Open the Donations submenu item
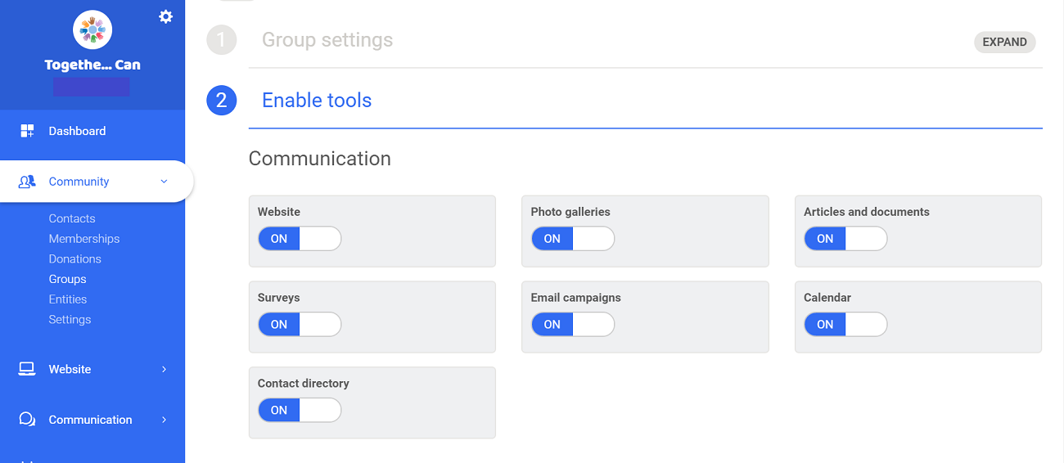 tap(74, 258)
